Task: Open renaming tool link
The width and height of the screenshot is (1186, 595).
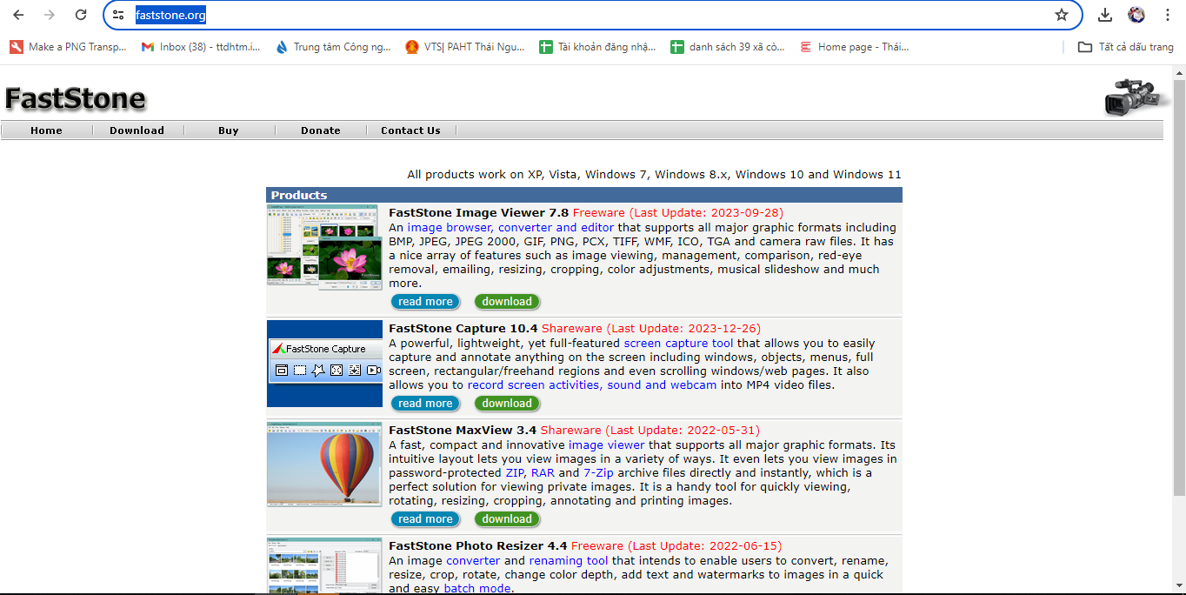Action: (569, 561)
